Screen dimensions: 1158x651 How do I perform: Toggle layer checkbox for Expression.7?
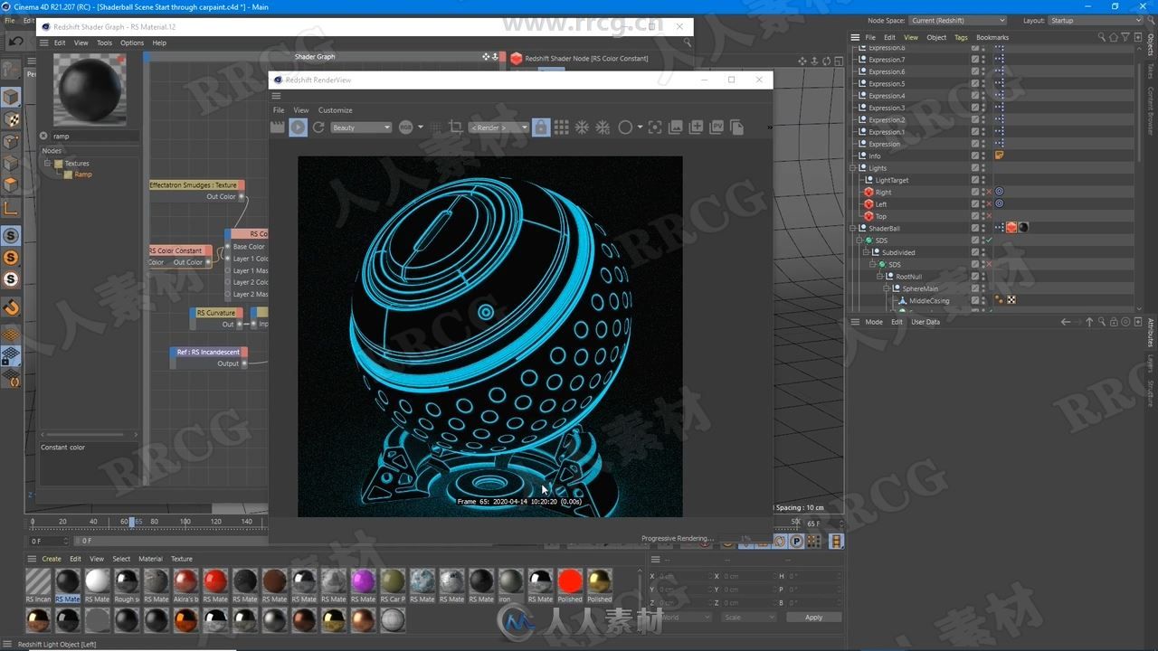tap(975, 60)
